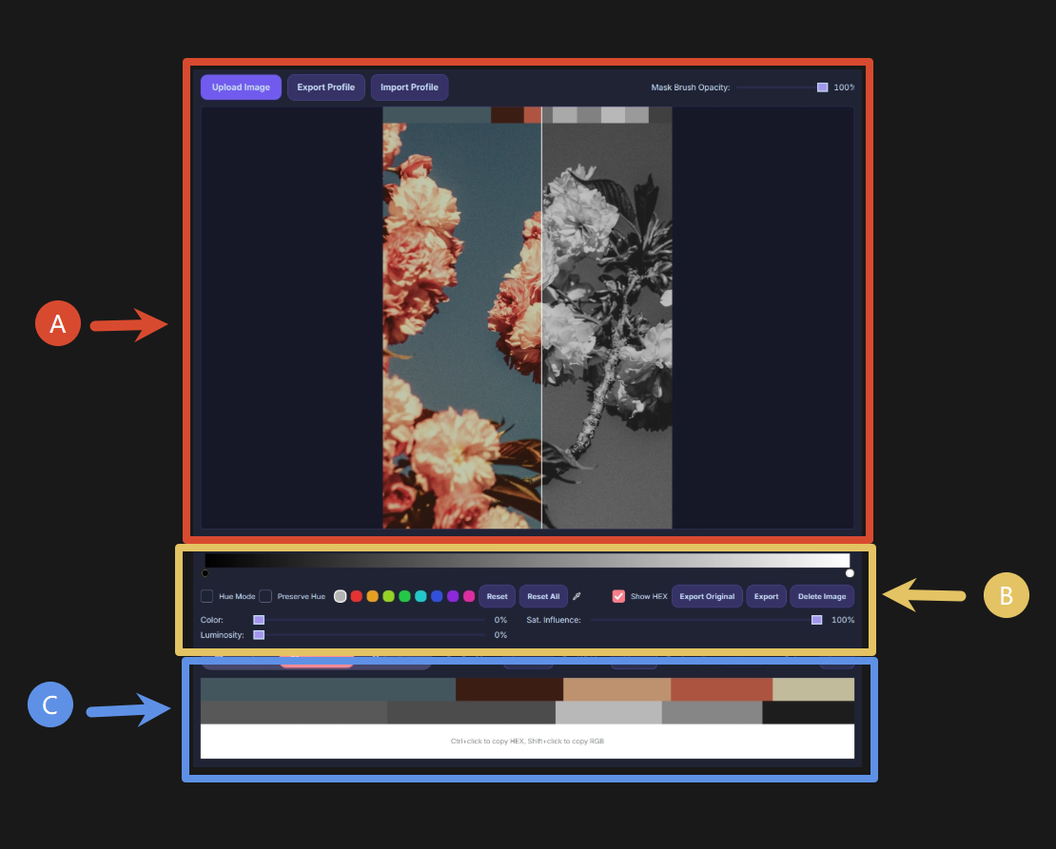The height and width of the screenshot is (849, 1056).
Task: Select the orange color dot
Action: coord(372,596)
